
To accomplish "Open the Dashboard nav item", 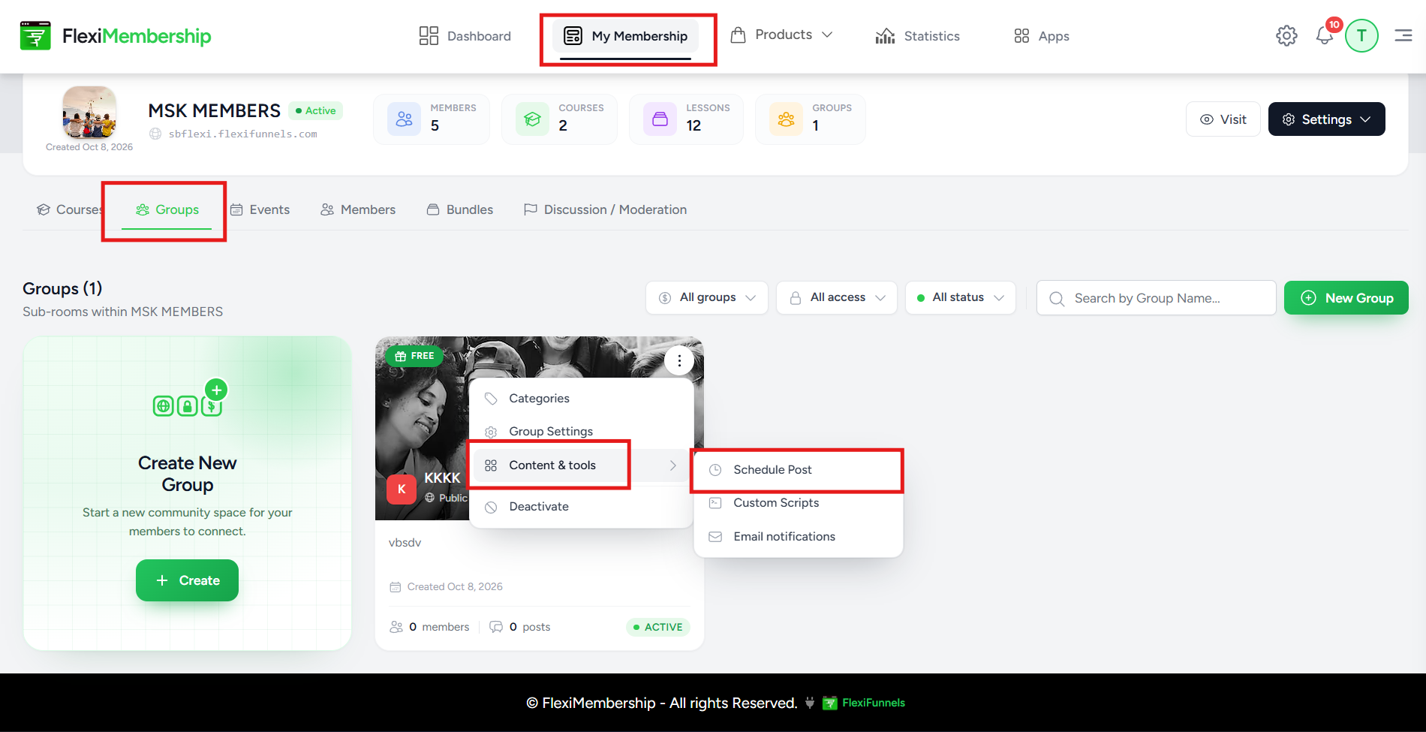I will click(465, 36).
